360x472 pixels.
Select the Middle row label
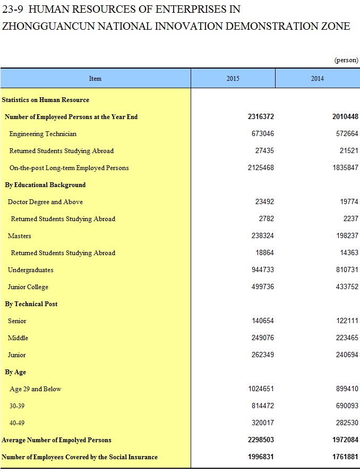[18, 338]
